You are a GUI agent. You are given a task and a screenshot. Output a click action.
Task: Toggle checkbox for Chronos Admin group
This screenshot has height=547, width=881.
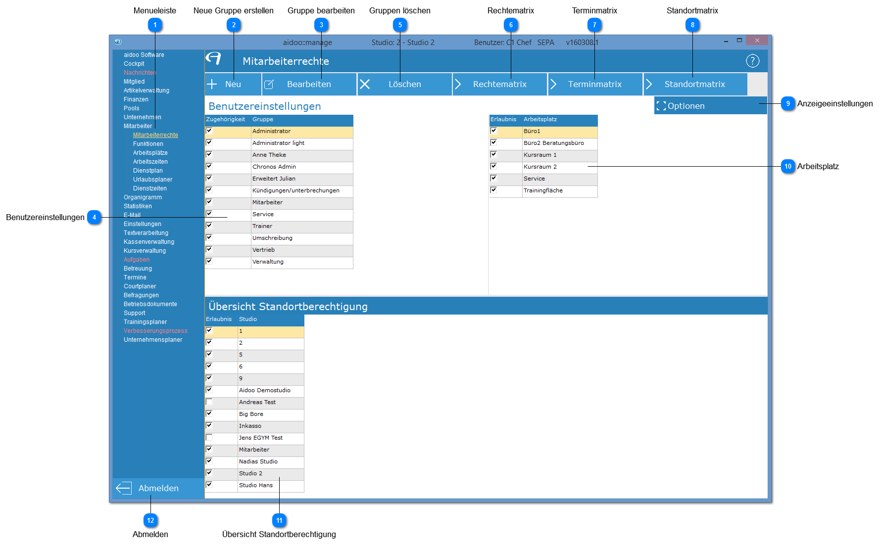pos(209,166)
